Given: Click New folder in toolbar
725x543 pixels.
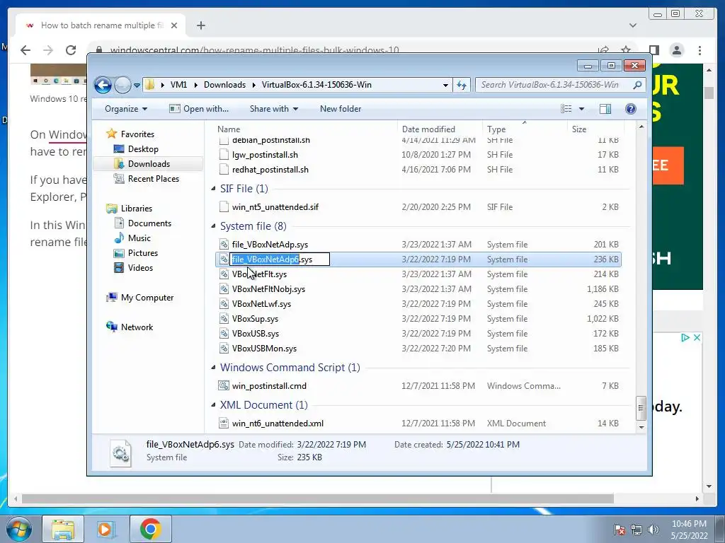Looking at the screenshot, I should (341, 109).
